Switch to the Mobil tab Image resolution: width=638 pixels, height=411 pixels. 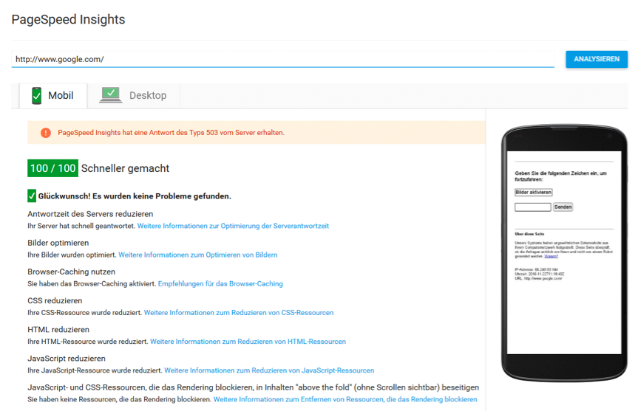tap(53, 96)
